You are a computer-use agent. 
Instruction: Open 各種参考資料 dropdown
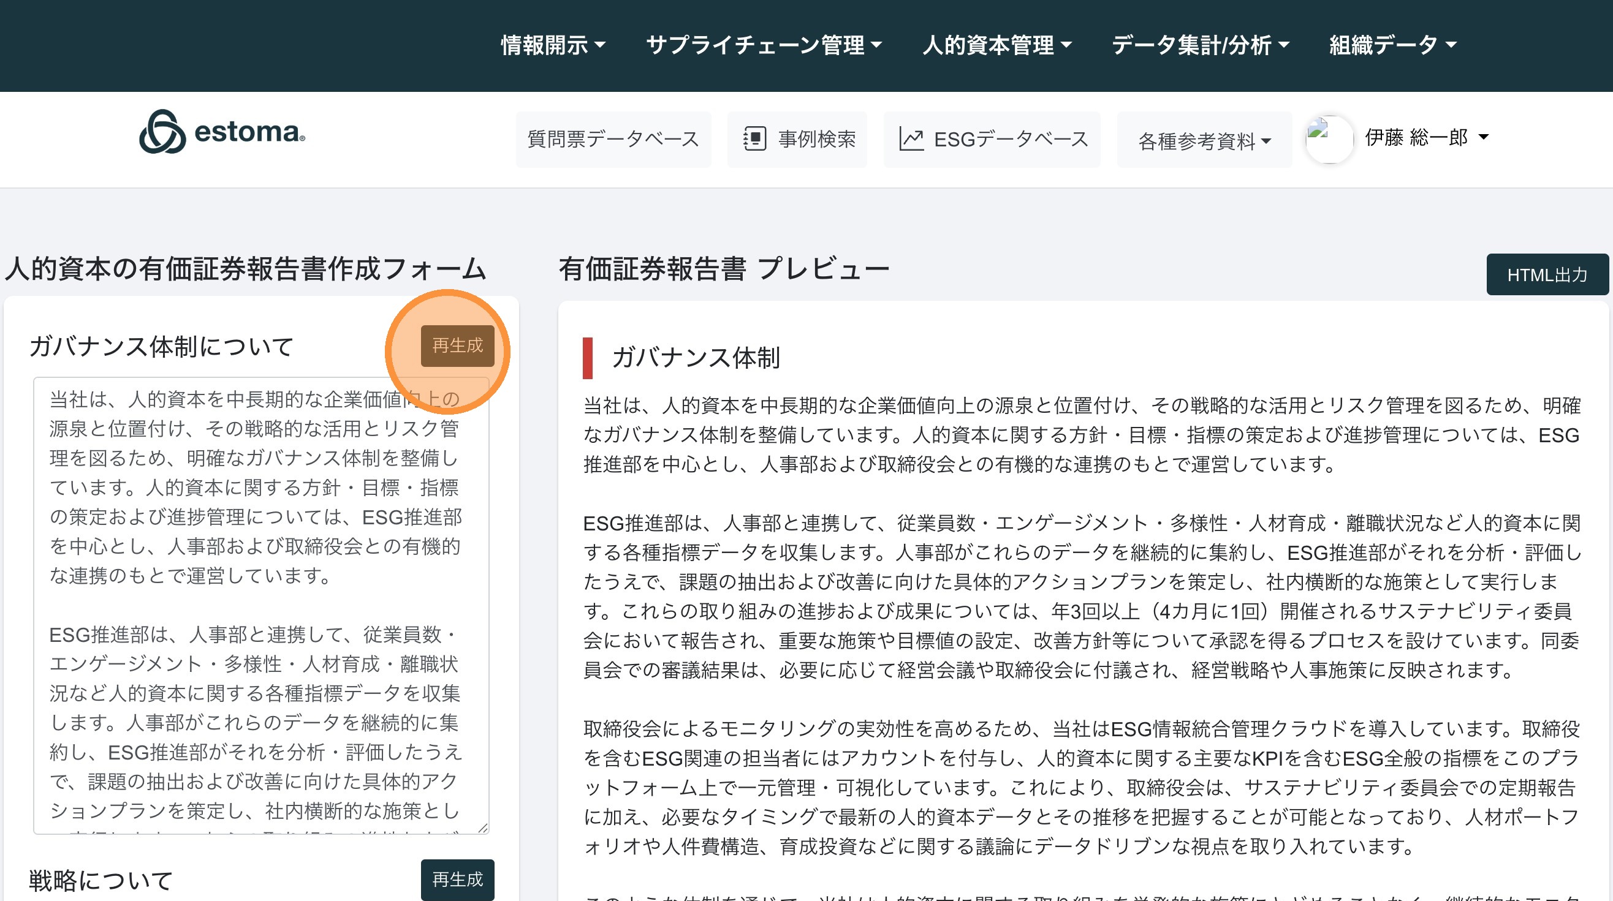pyautogui.click(x=1204, y=141)
